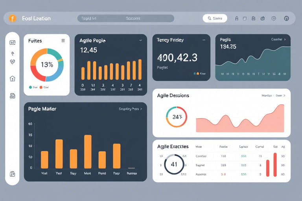The image size is (302, 201).
Task: Open the Pagle Matler details link
Action: (131, 109)
